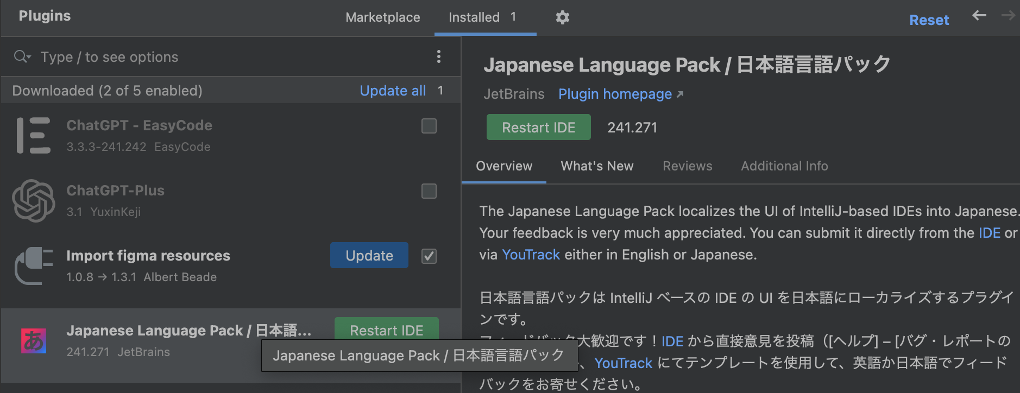The height and width of the screenshot is (393, 1020).
Task: Click the 1.0.8 → 1.3.1 version text
Action: point(101,277)
